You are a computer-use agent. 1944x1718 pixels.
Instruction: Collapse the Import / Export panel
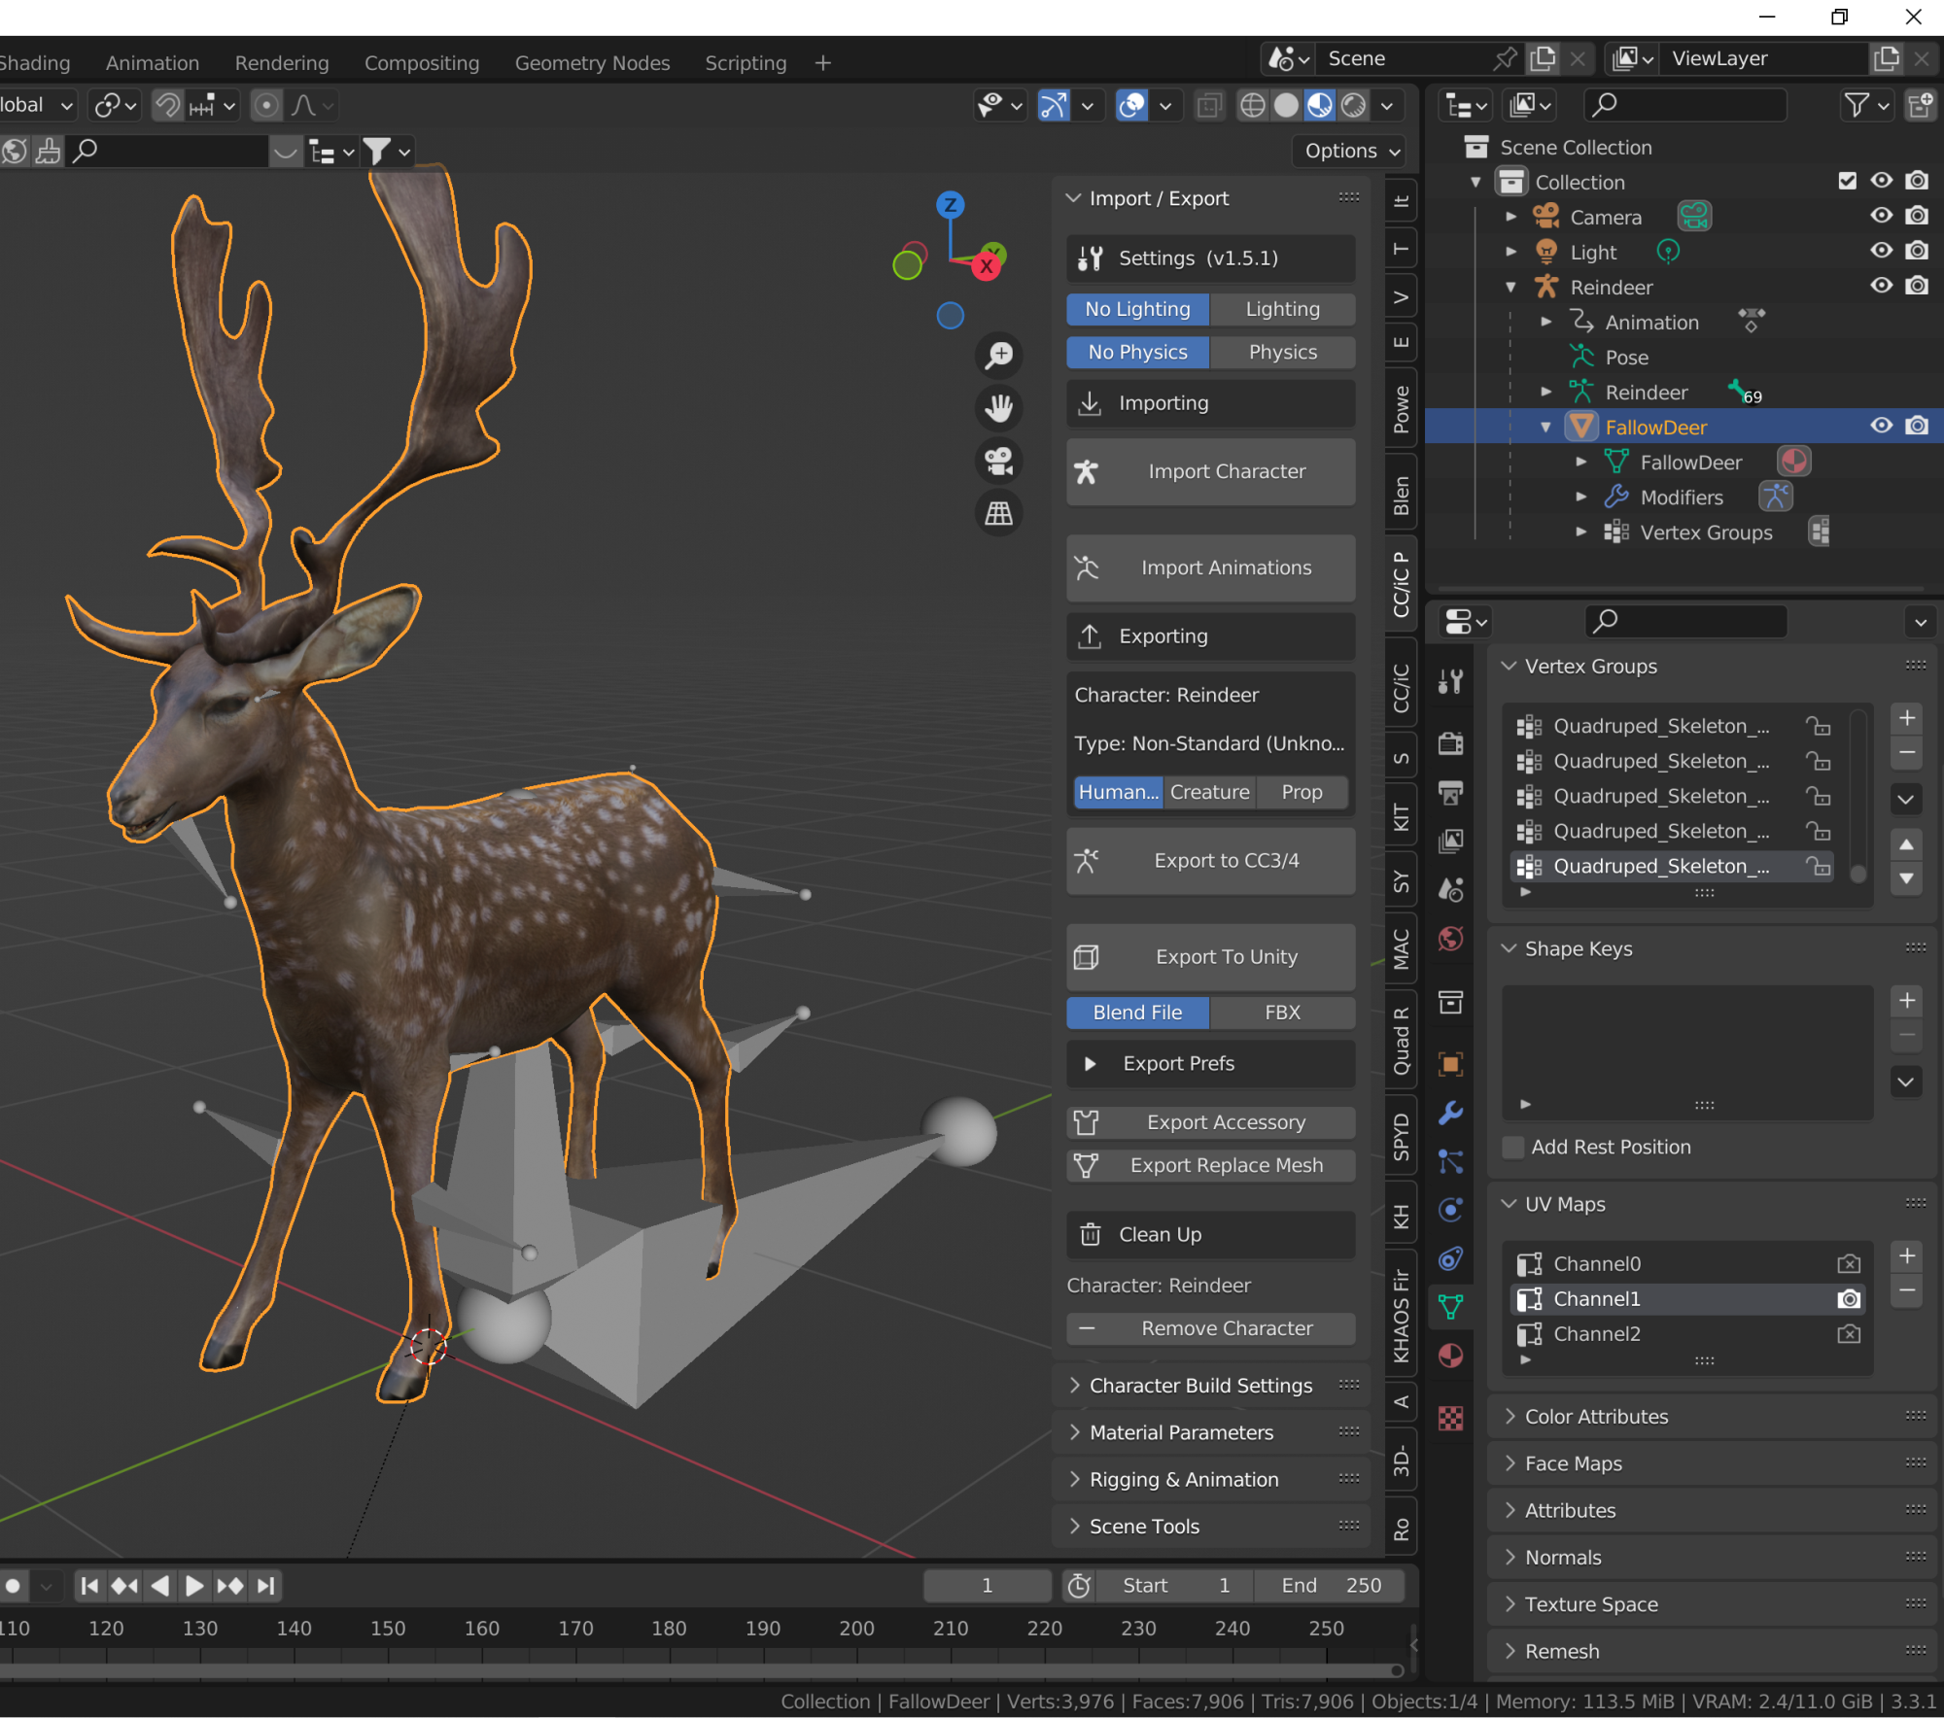(1073, 198)
